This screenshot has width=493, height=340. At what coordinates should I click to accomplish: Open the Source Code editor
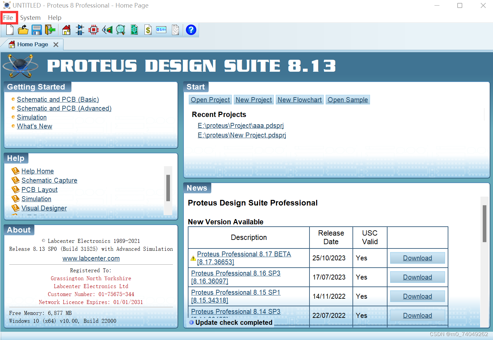point(161,30)
